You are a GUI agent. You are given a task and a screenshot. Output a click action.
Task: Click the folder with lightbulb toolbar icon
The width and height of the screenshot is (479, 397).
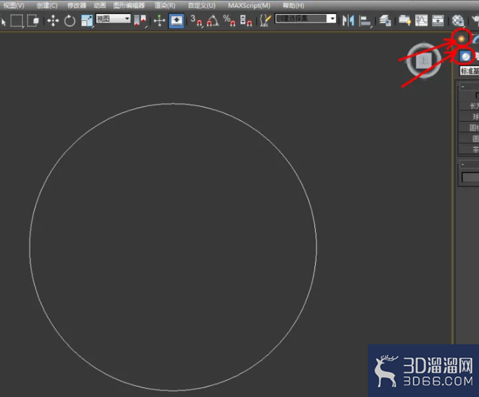click(405, 21)
